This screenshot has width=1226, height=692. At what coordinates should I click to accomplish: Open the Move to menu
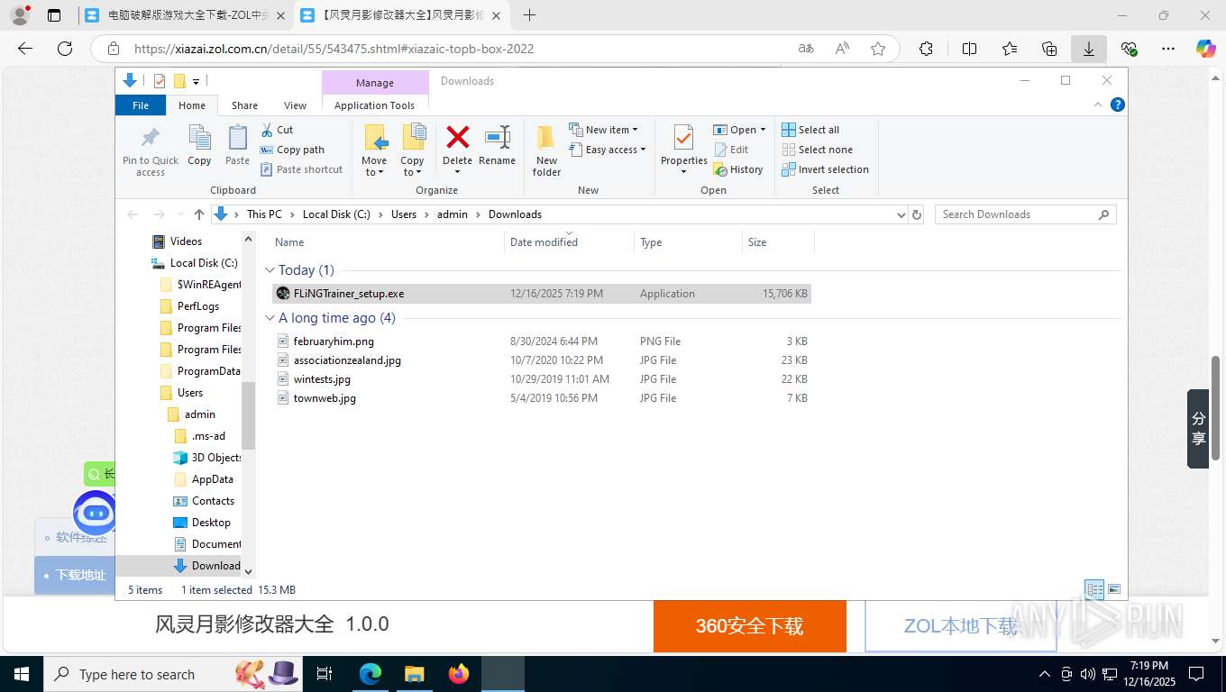point(374,150)
